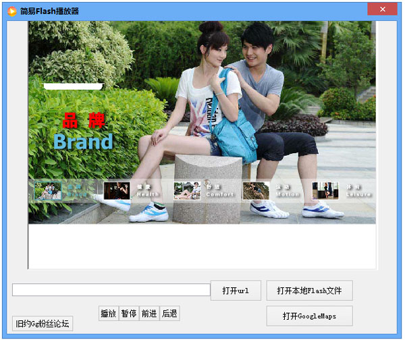Choose the Motion thumbnail image
The width and height of the screenshot is (405, 342).
[x=256, y=191]
